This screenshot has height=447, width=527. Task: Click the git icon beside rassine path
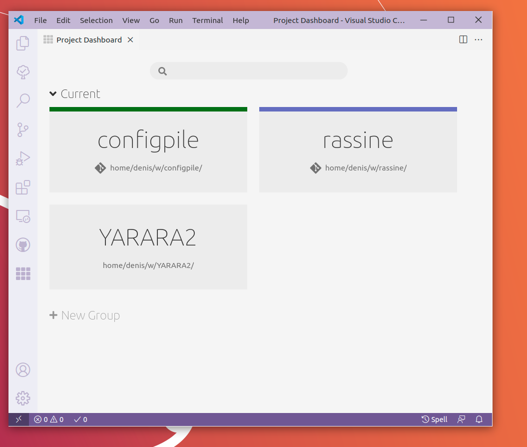coord(315,168)
